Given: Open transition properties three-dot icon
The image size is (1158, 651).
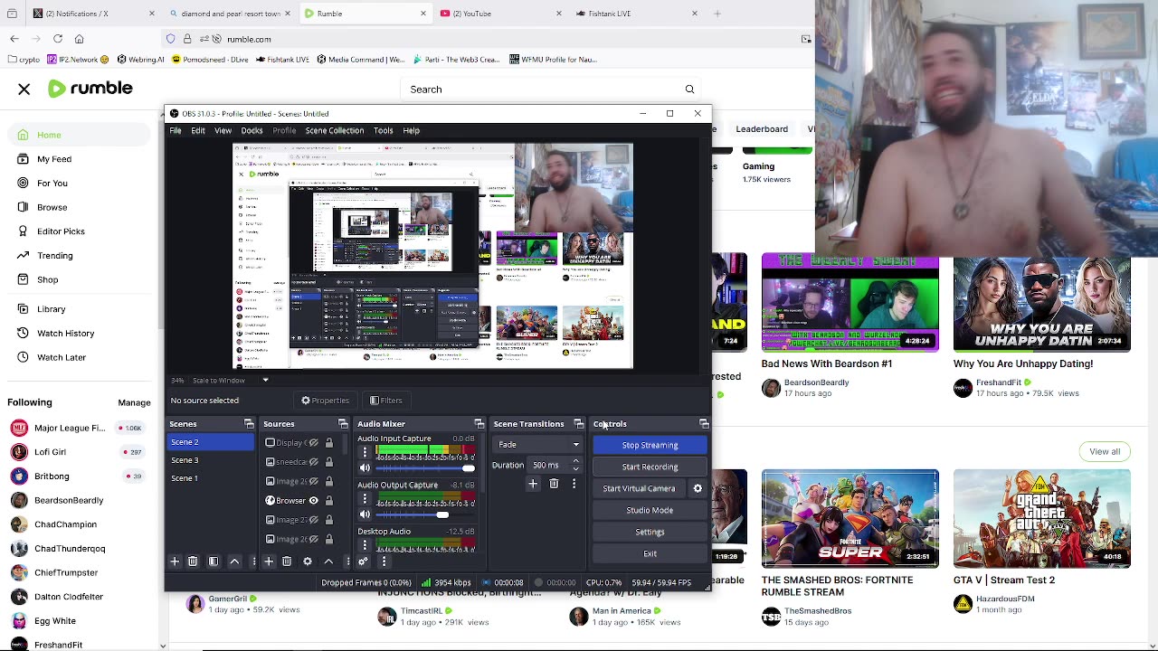Looking at the screenshot, I should 574,485.
